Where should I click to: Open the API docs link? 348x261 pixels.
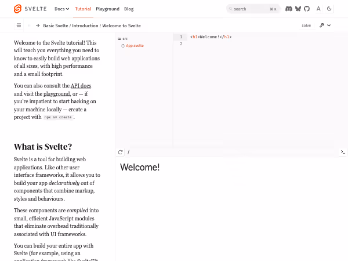[81, 86]
